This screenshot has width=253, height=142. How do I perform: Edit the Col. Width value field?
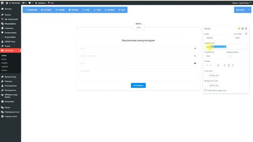click(x=240, y=38)
